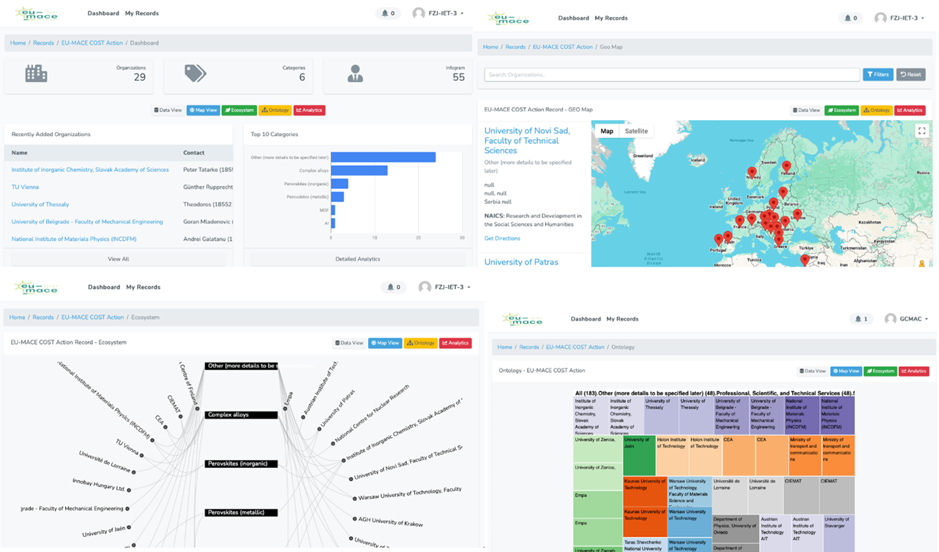Click Data View button in the Geo Map panel

[806, 110]
